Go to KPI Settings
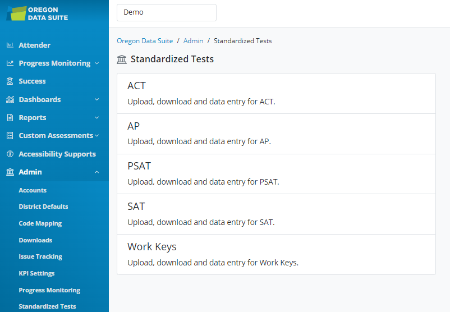The width and height of the screenshot is (450, 312). [x=36, y=273]
